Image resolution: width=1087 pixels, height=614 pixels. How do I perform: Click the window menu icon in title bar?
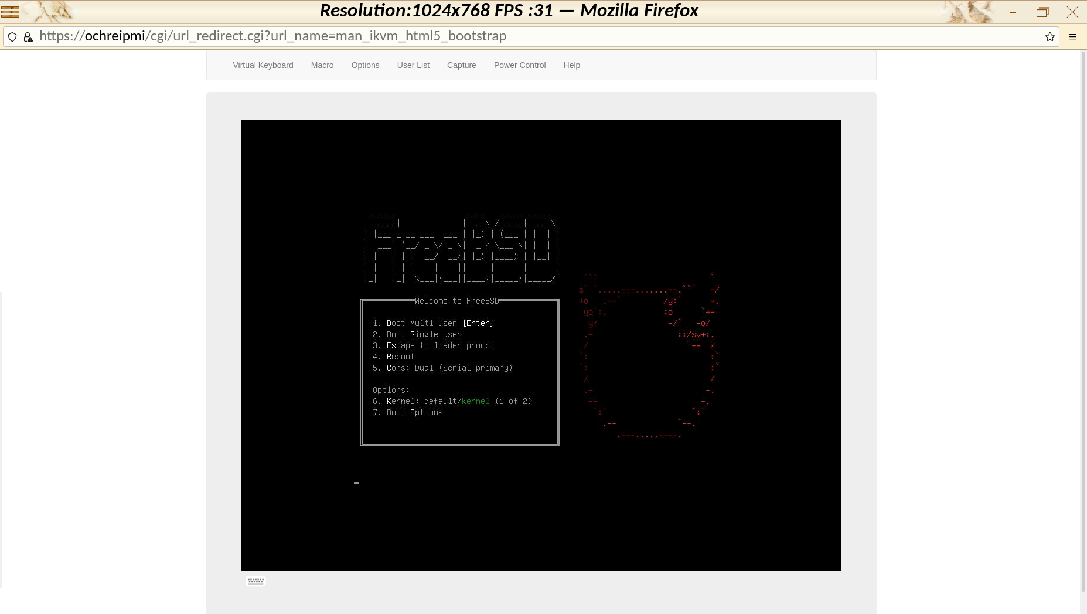pyautogui.click(x=10, y=12)
